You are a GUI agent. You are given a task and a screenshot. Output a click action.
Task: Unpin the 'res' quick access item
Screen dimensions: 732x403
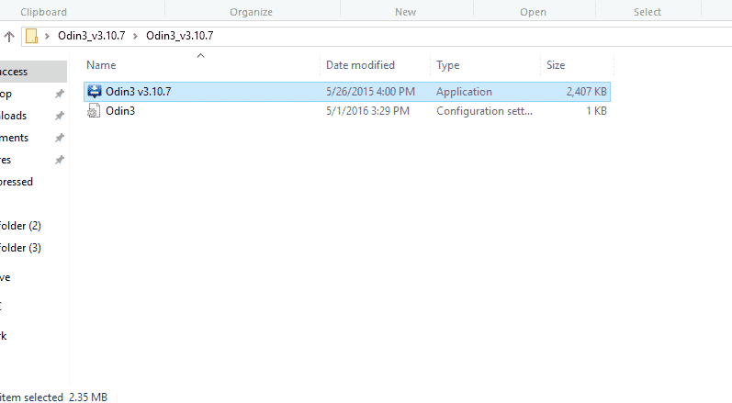coord(60,160)
